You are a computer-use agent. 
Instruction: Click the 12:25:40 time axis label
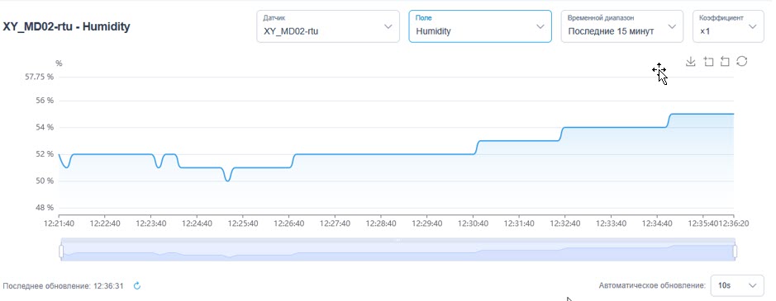click(243, 223)
